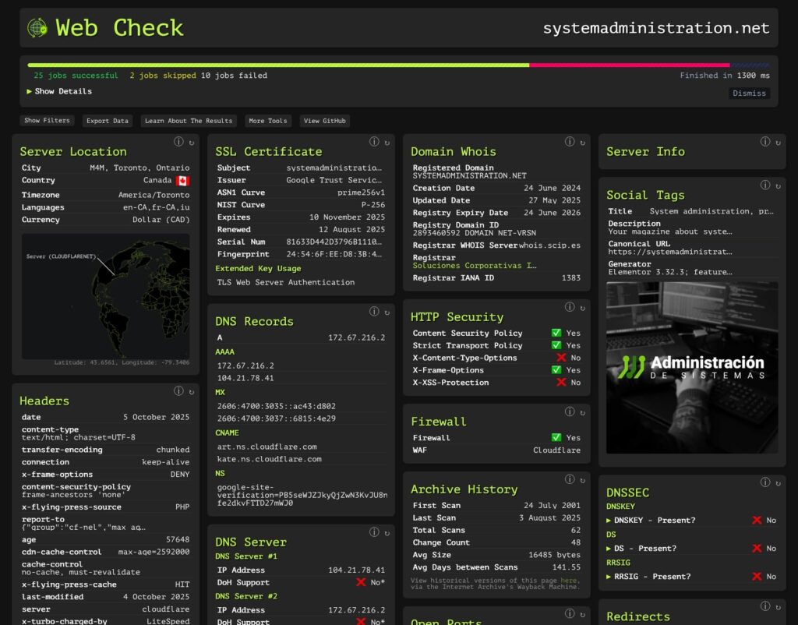The width and height of the screenshot is (798, 625).
Task: Click the Administración de Sistemas preview image
Action: 692,367
